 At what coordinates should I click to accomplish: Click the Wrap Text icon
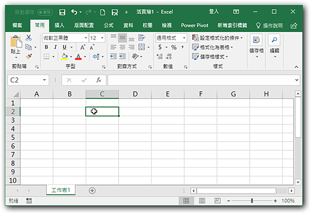pos(142,37)
